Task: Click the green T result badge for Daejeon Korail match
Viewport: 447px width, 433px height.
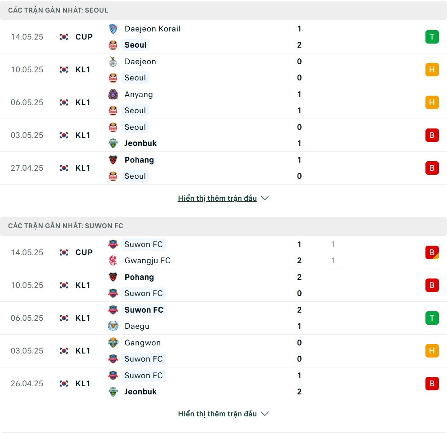Action: 432,37
